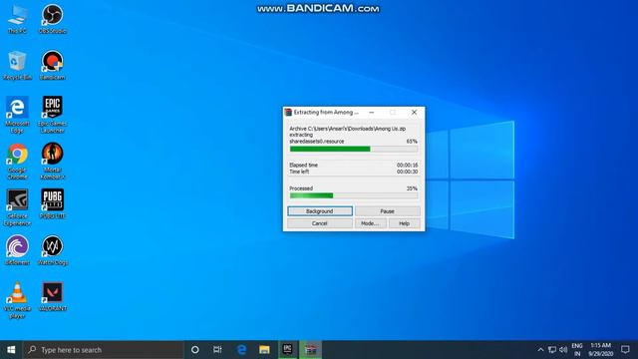
Task: Open Mode... options in extraction dialog
Action: [x=370, y=223]
